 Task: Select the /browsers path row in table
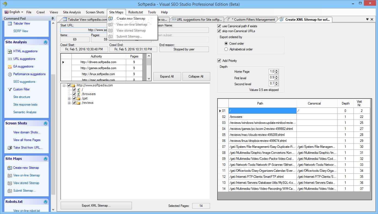pyautogui.click(x=294, y=117)
